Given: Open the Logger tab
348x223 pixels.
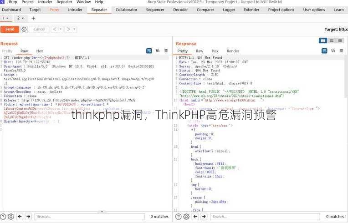Looking at the screenshot, I should [229, 10].
